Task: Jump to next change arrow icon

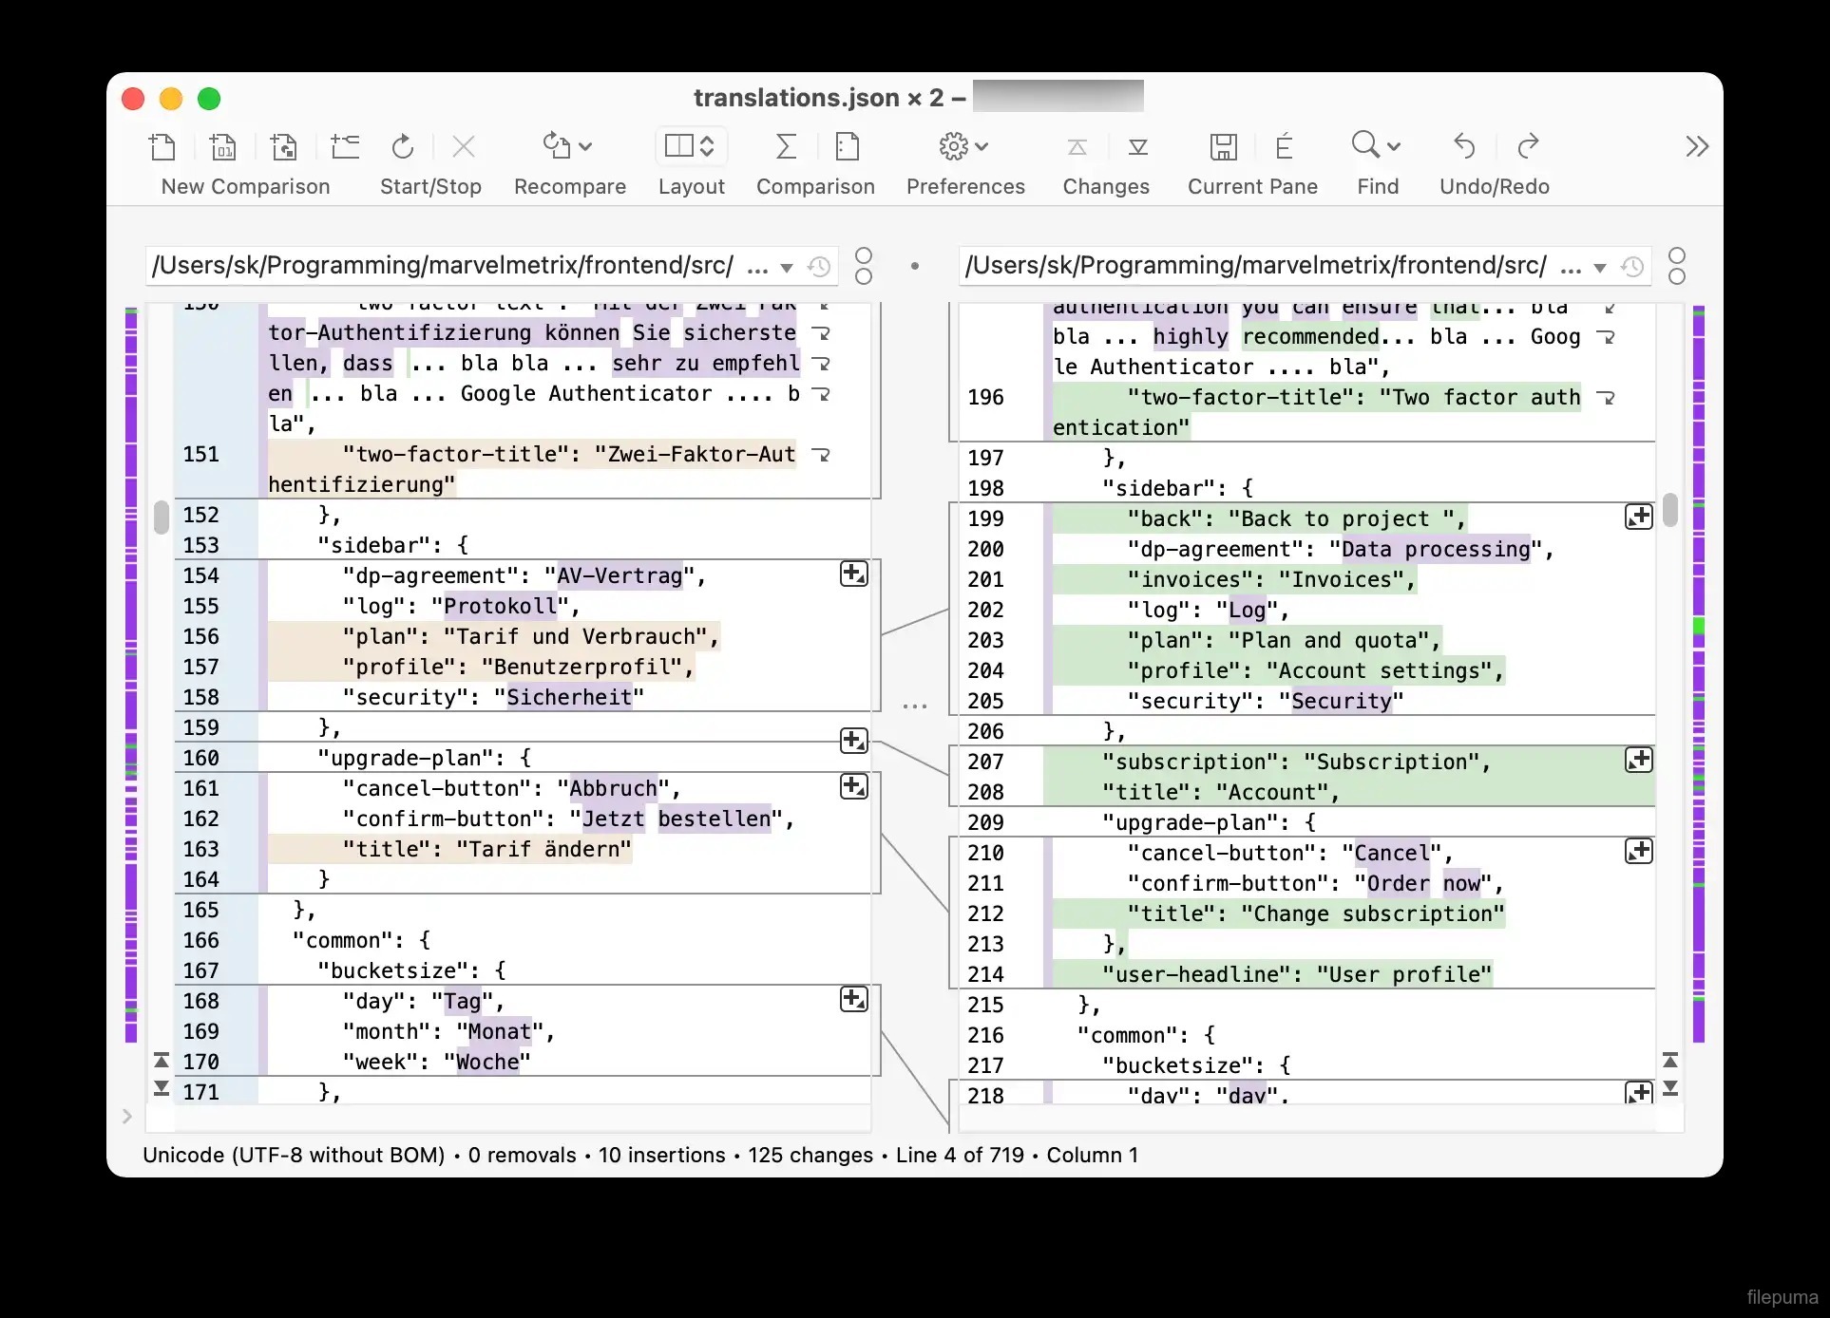Action: click(1137, 146)
